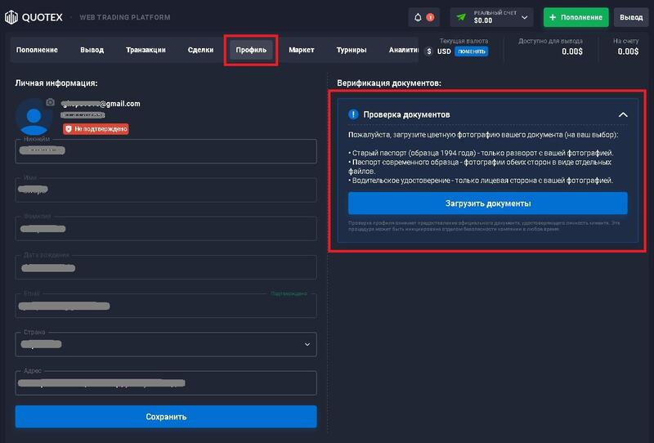The width and height of the screenshot is (654, 443).
Task: Click the blue exclamation info icon
Action: click(x=353, y=114)
